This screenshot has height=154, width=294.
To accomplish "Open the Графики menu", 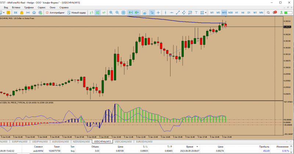I will pyautogui.click(x=29, y=7).
